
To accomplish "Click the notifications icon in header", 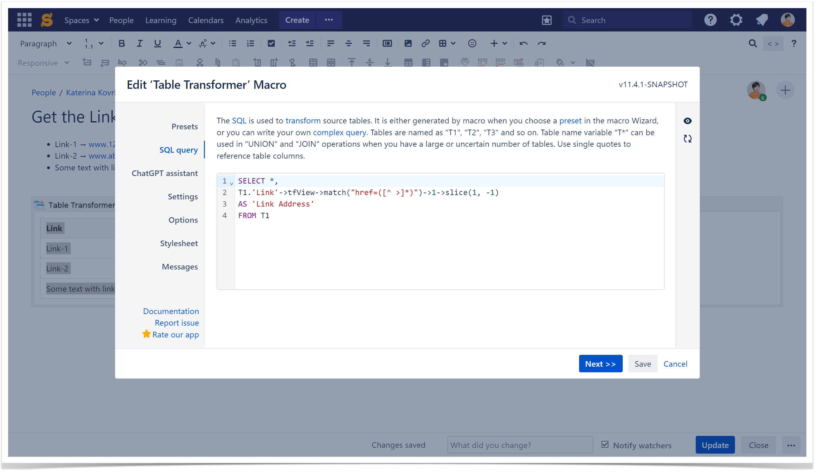I will pyautogui.click(x=761, y=20).
